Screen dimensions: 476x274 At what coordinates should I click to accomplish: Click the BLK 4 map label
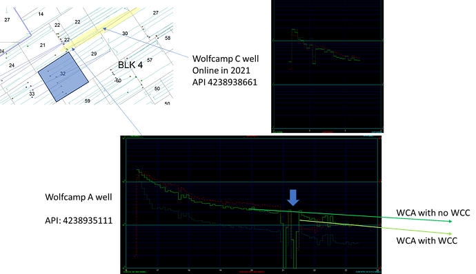click(x=130, y=65)
